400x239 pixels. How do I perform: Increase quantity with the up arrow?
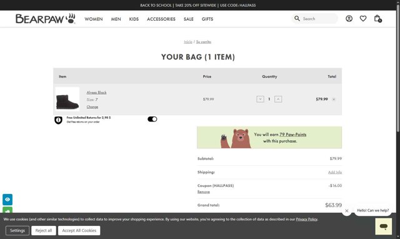(x=278, y=99)
